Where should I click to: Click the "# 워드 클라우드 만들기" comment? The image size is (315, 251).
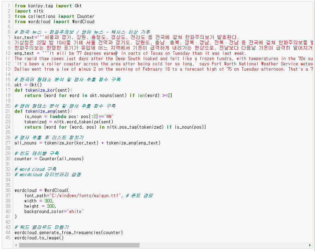coord(42,227)
